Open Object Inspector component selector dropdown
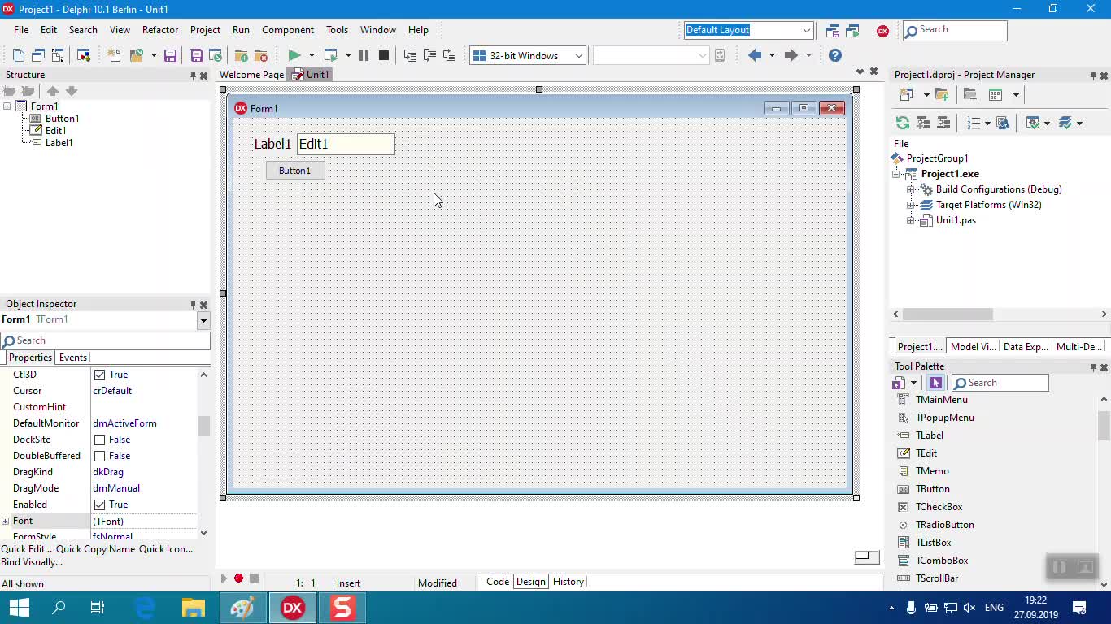The height and width of the screenshot is (624, 1111). (203, 320)
